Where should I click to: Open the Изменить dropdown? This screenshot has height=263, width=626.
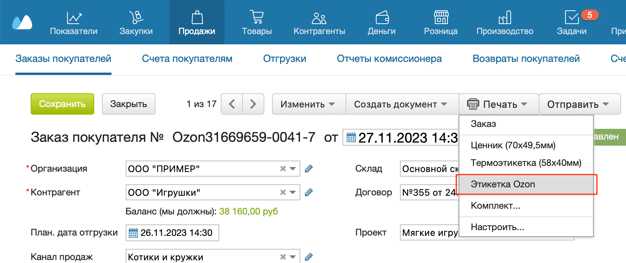[309, 104]
